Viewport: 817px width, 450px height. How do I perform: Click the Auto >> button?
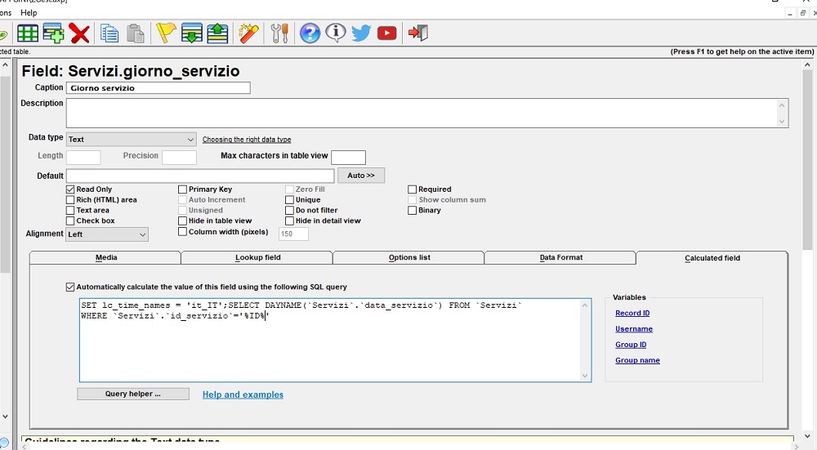pos(361,176)
